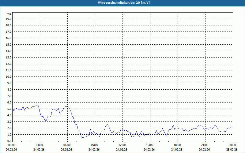The width and height of the screenshot is (245, 153).
Task: Select the "19,0" y-axis label
Action: tap(9, 19)
